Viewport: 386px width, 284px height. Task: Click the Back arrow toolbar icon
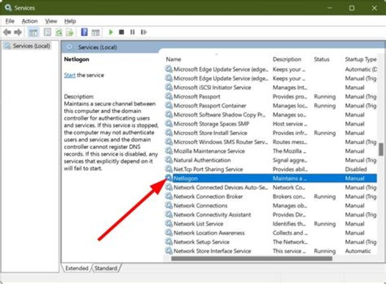[8, 32]
